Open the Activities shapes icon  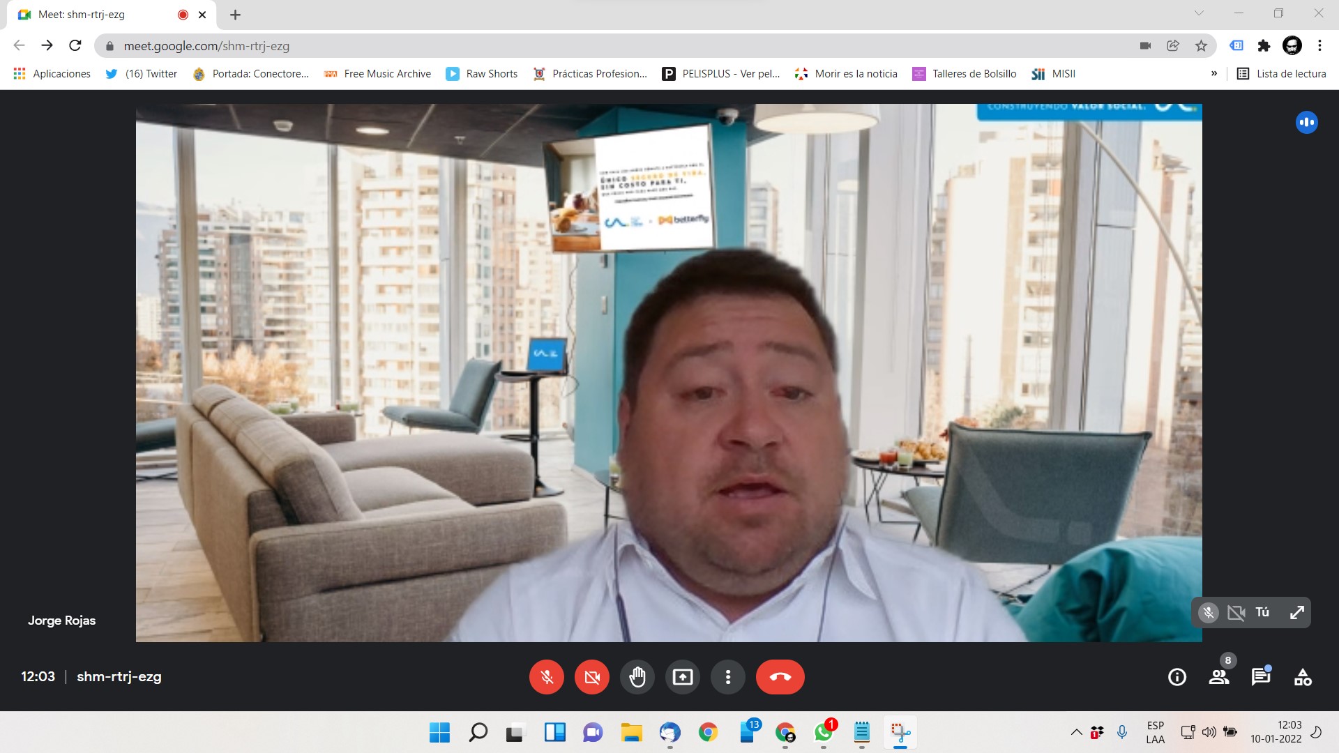1303,677
